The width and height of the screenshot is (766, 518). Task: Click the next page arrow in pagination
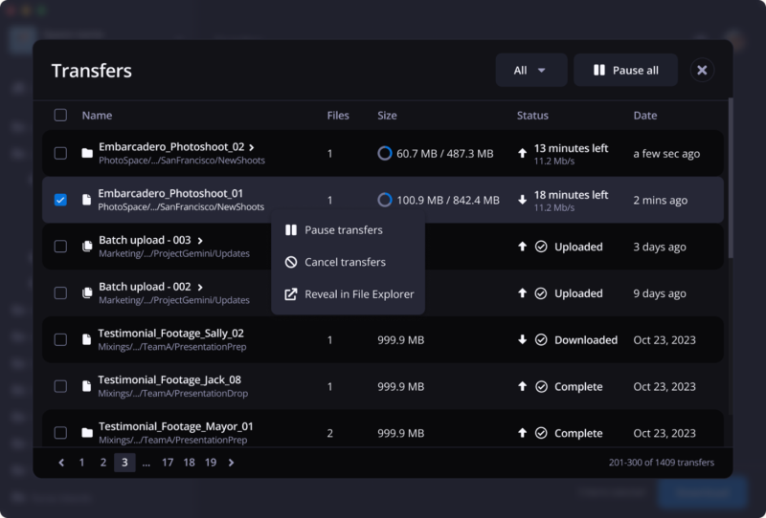(231, 463)
